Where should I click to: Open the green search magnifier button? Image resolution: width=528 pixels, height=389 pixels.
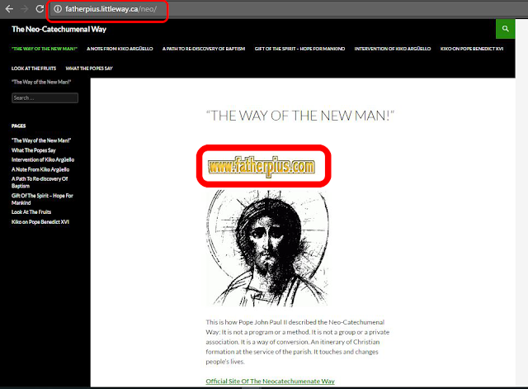click(505, 29)
